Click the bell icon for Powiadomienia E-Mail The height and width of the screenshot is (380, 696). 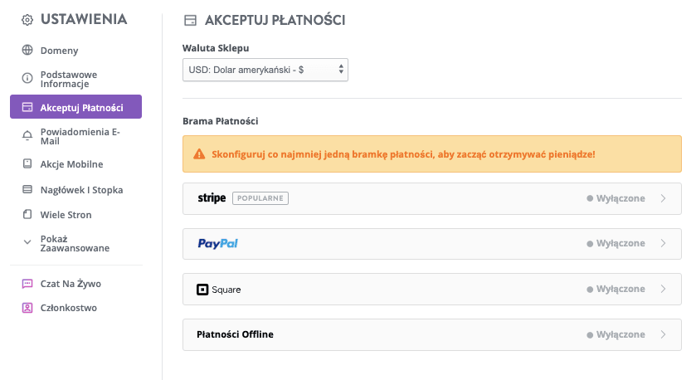coord(27,136)
